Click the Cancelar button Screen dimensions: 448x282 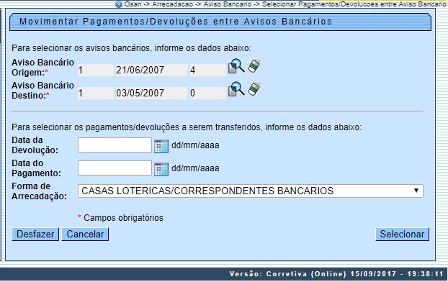[x=85, y=235]
